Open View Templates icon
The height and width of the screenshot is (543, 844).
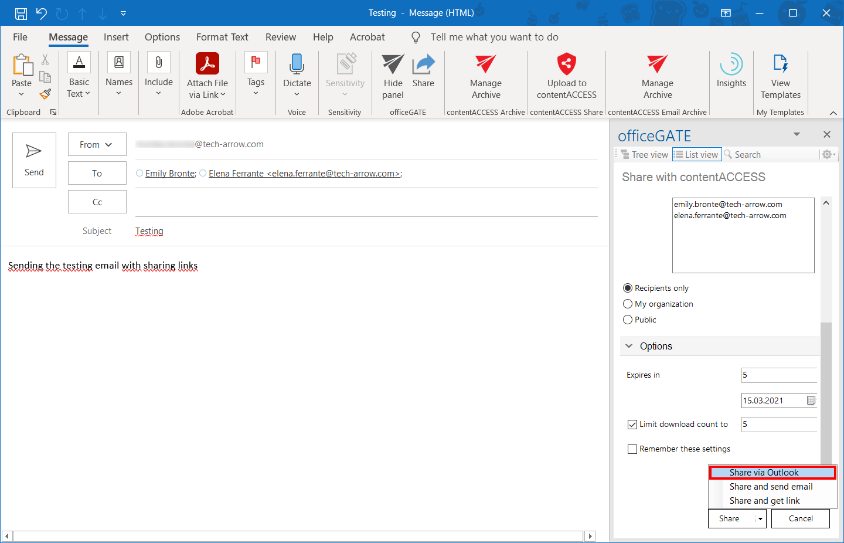point(780,63)
